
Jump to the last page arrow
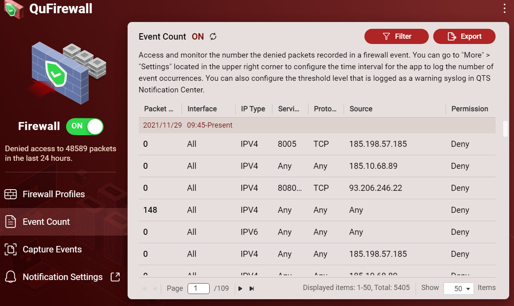click(x=252, y=288)
